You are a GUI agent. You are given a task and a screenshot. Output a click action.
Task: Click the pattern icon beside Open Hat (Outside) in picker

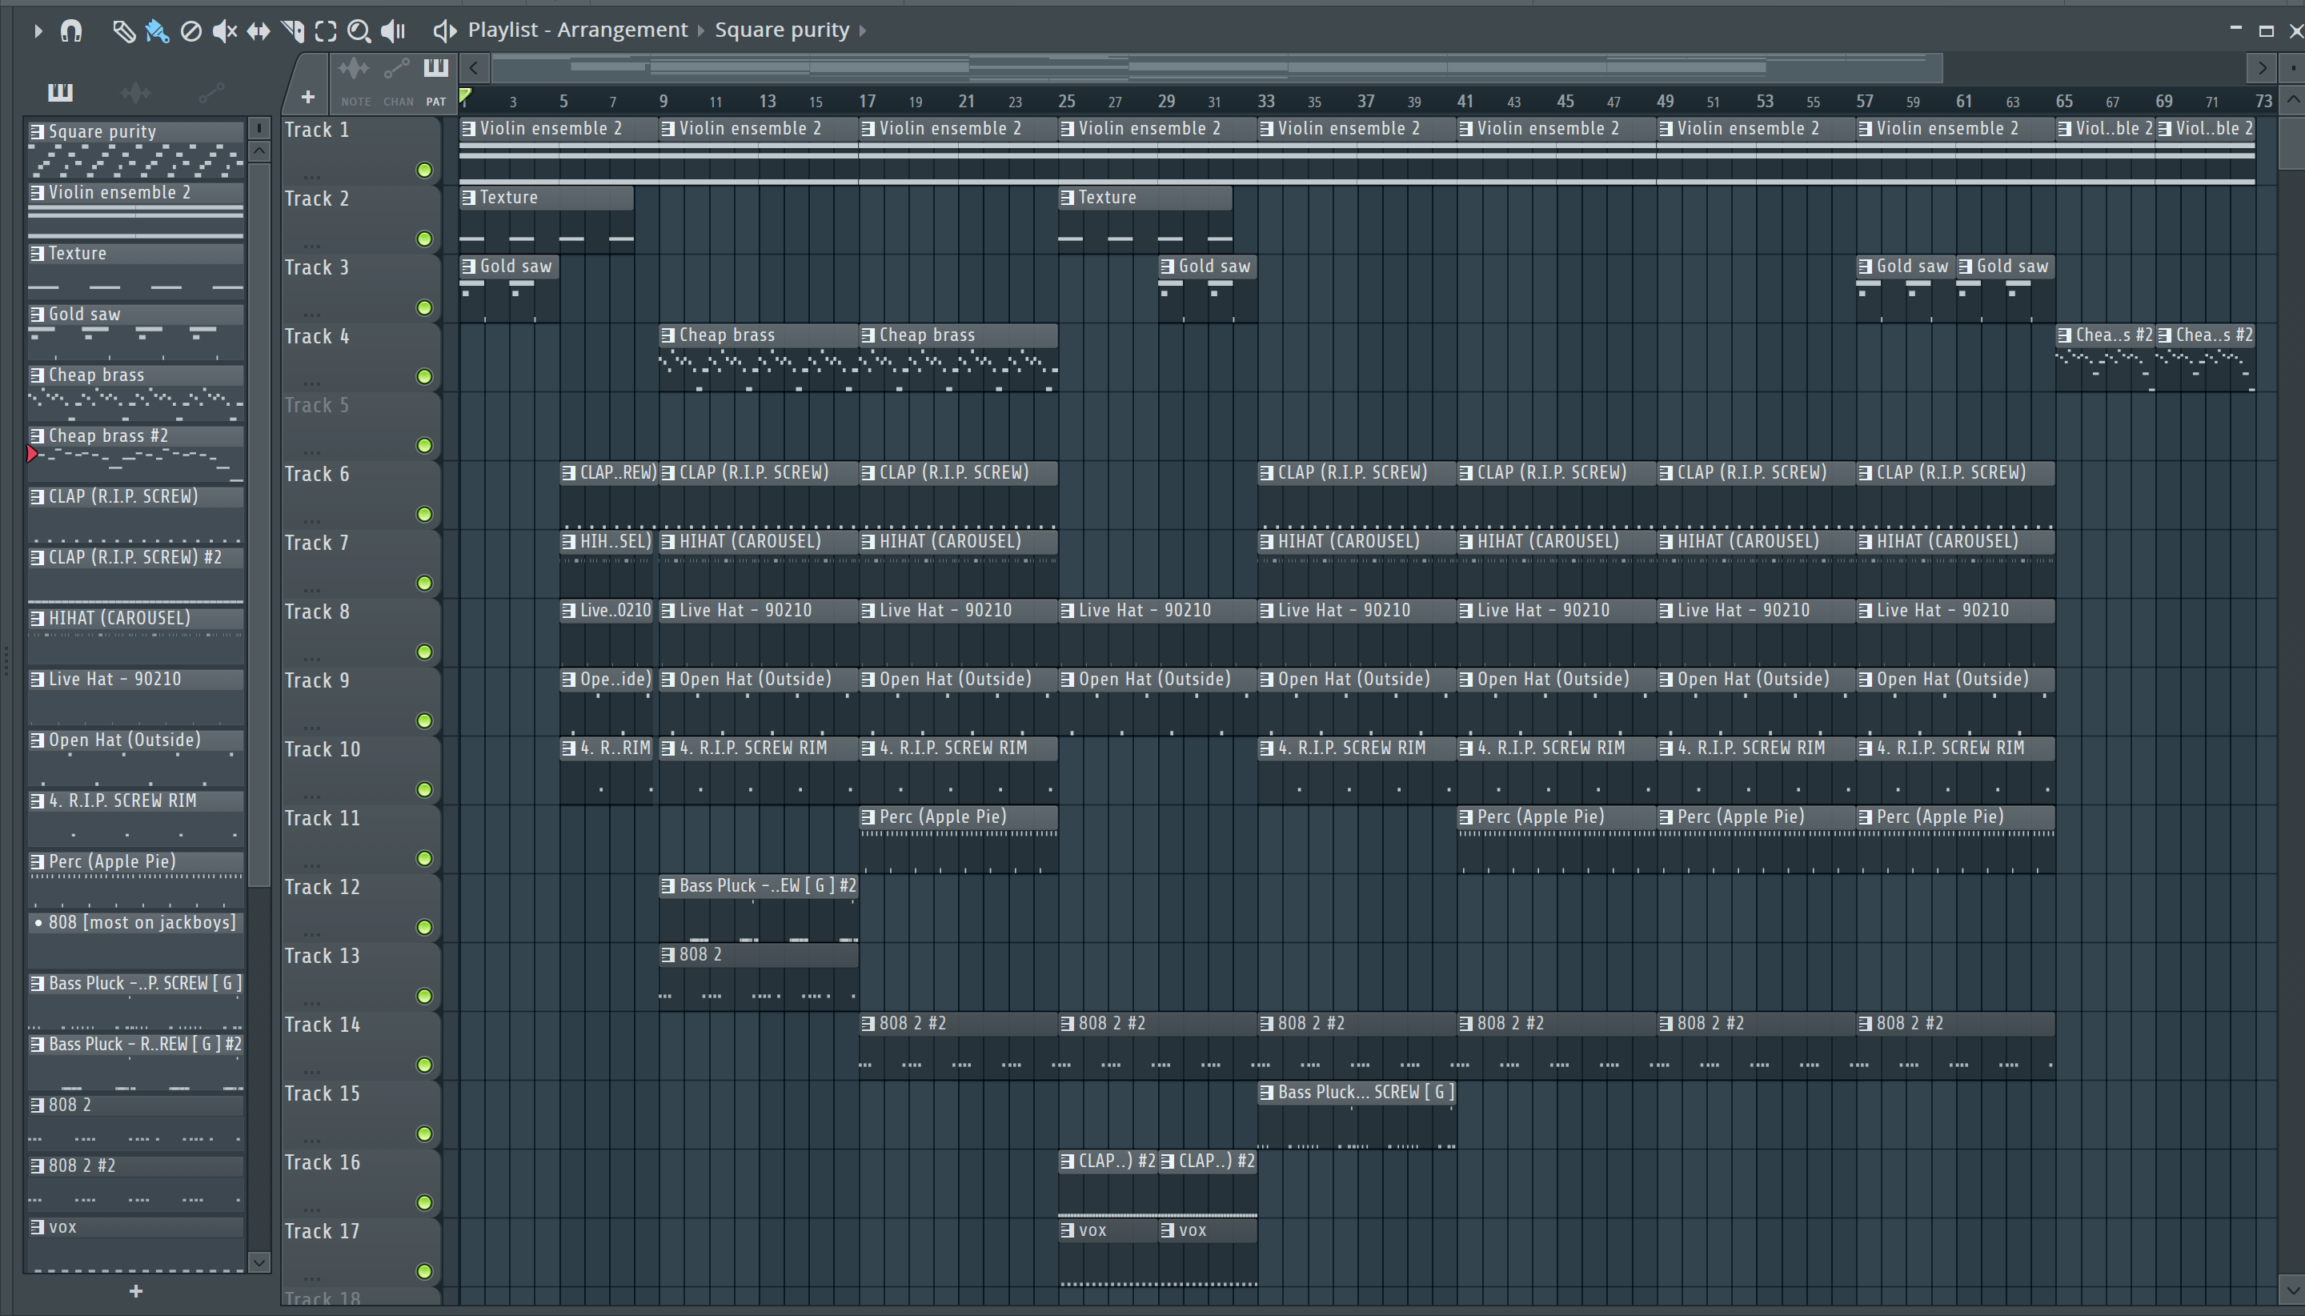pyautogui.click(x=37, y=740)
